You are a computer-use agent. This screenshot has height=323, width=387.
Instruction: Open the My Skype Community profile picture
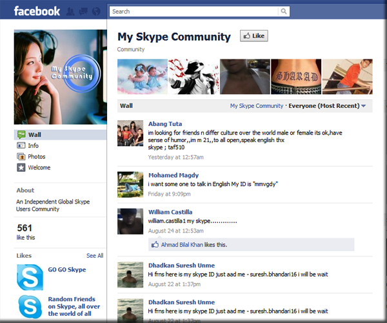[60, 77]
